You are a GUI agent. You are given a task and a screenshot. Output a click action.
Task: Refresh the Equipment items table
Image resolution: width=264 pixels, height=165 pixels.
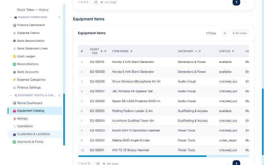pos(225,33)
